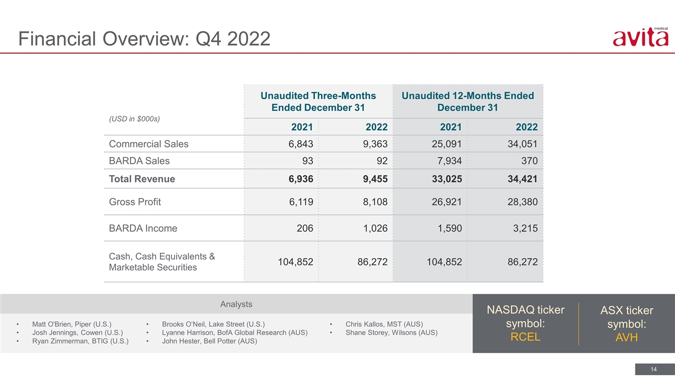Click 'Unaudited 12-Months Ended December 31' header
This screenshot has height=380, width=675.
pos(468,101)
